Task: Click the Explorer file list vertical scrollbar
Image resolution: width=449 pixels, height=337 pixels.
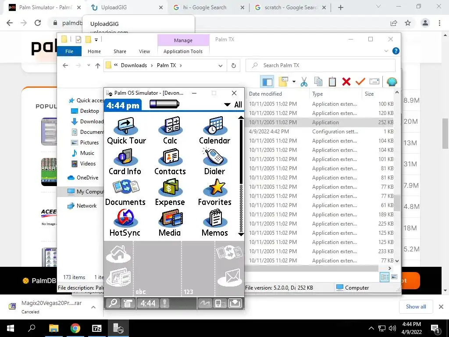Action: (397, 203)
